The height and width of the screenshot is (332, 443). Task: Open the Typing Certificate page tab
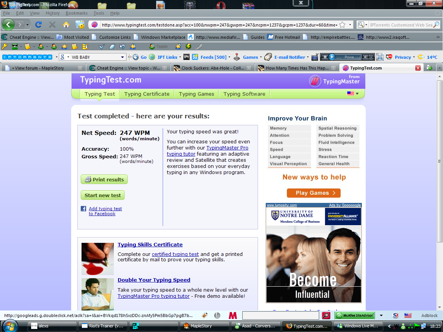pyautogui.click(x=147, y=94)
